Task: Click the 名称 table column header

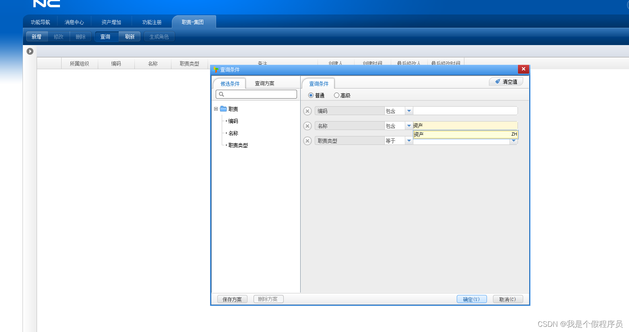Action: click(153, 64)
